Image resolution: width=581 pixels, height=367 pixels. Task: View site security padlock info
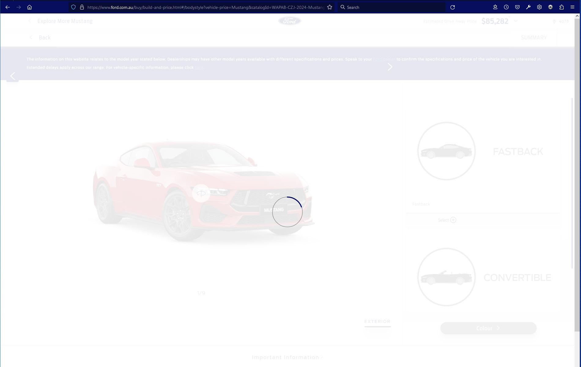tap(82, 7)
